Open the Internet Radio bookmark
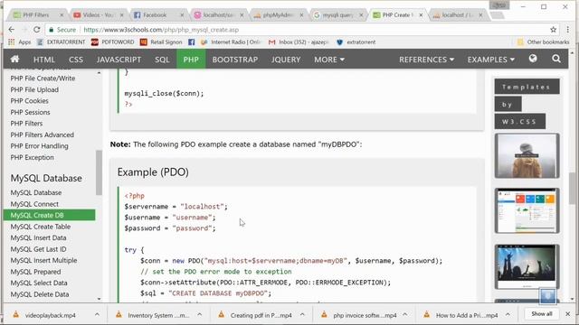The image size is (579, 325). [x=231, y=42]
